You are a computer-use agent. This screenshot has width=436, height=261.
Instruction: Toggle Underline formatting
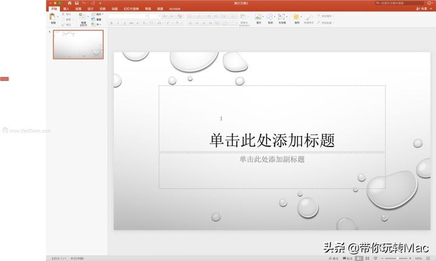tap(125, 23)
